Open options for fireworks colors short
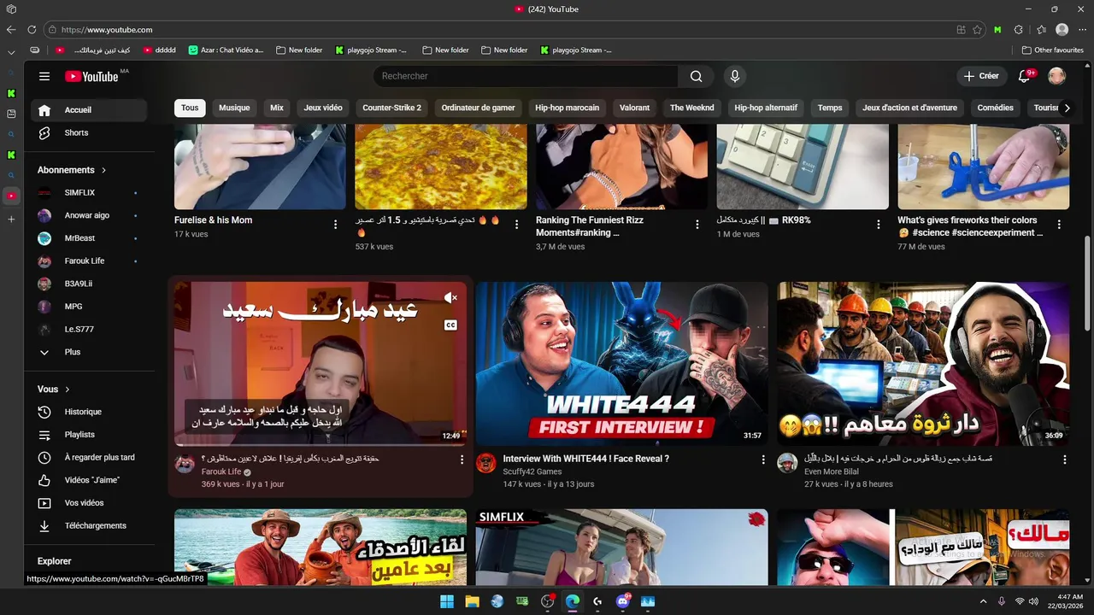 [1059, 225]
